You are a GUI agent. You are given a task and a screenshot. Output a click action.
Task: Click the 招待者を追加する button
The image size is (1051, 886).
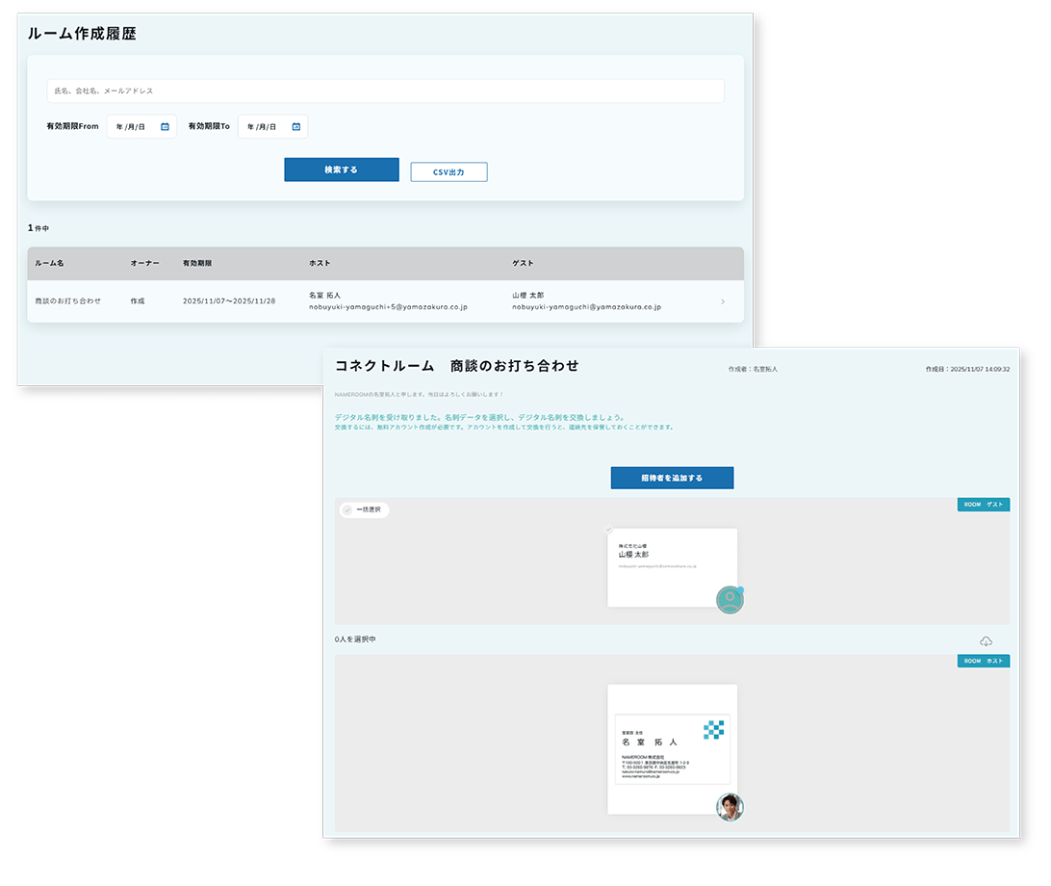pyautogui.click(x=672, y=478)
